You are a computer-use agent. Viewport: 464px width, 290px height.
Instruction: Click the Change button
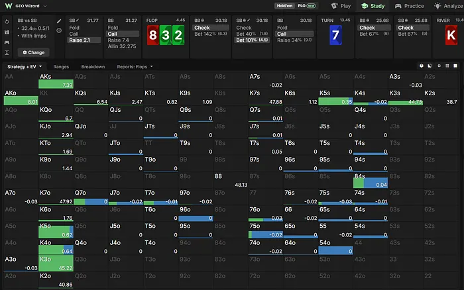pos(33,52)
